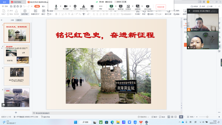Click the New share green screen icon
Screen dimensions: 222x125
click(112, 7)
